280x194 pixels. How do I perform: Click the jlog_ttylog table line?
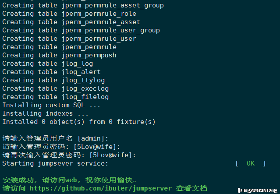pyautogui.click(x=53, y=80)
